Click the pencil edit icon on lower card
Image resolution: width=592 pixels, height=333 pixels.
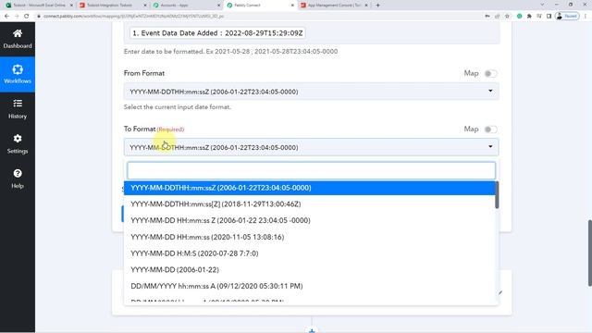(499, 293)
